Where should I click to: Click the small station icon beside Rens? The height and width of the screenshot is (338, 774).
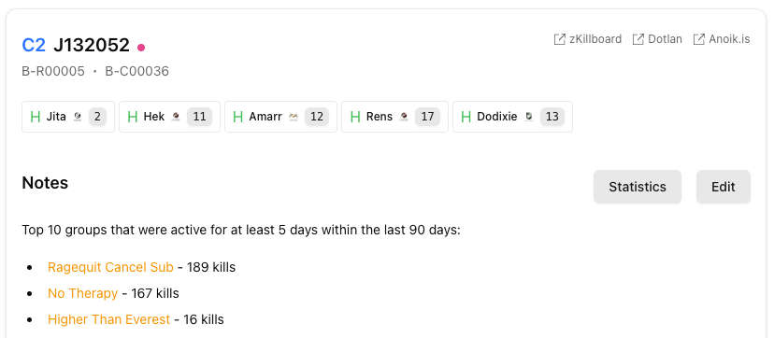click(x=404, y=117)
